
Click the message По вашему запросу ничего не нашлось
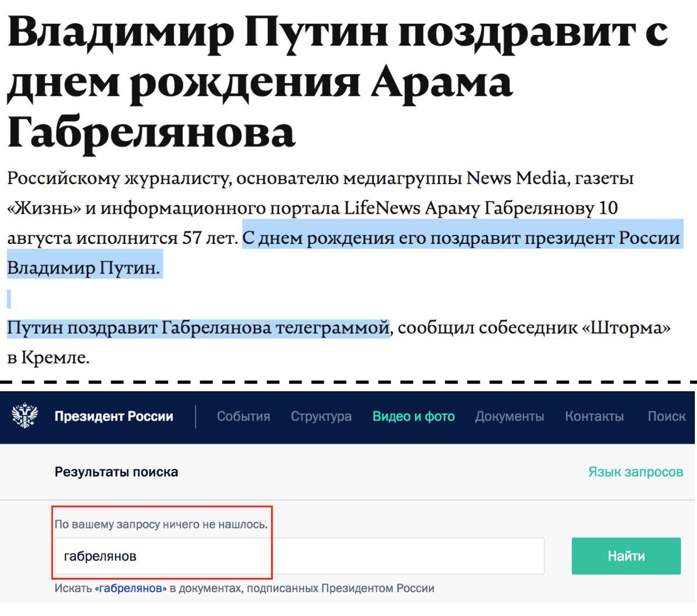click(161, 525)
